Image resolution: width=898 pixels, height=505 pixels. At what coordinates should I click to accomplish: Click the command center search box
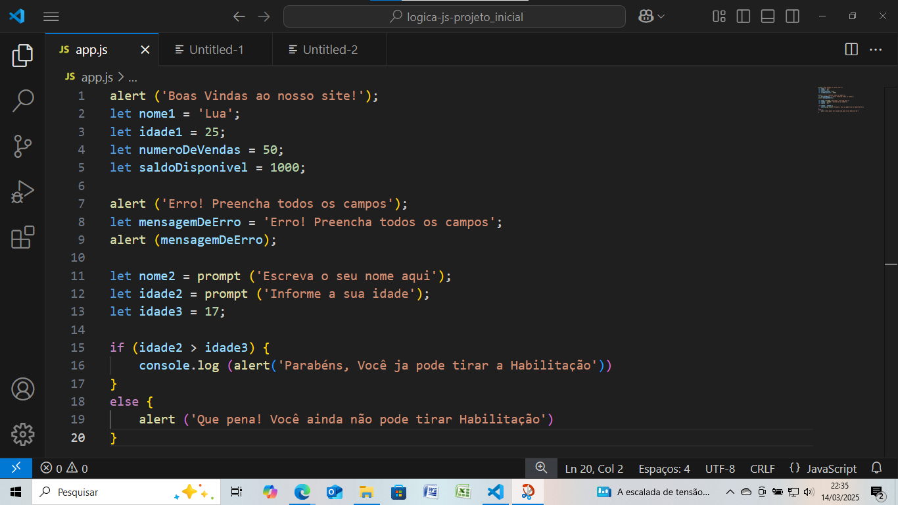tap(454, 16)
